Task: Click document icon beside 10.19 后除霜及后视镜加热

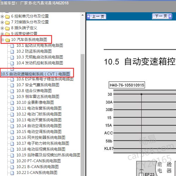Action: 12,155
